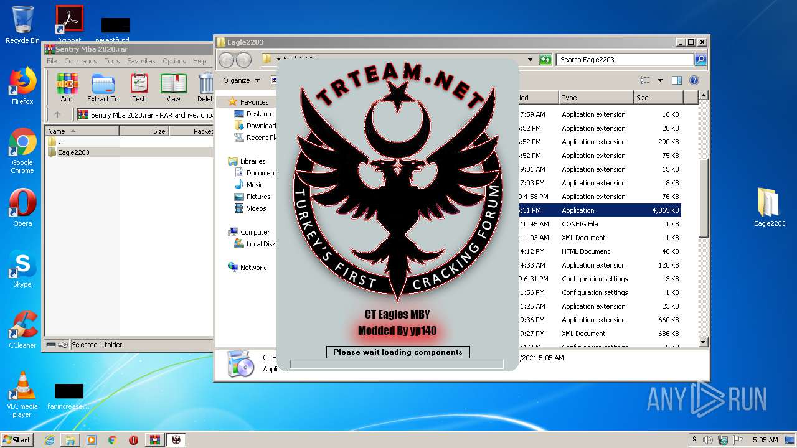The height and width of the screenshot is (448, 797).
Task: Select Network in the navigation pane
Action: coord(247,268)
